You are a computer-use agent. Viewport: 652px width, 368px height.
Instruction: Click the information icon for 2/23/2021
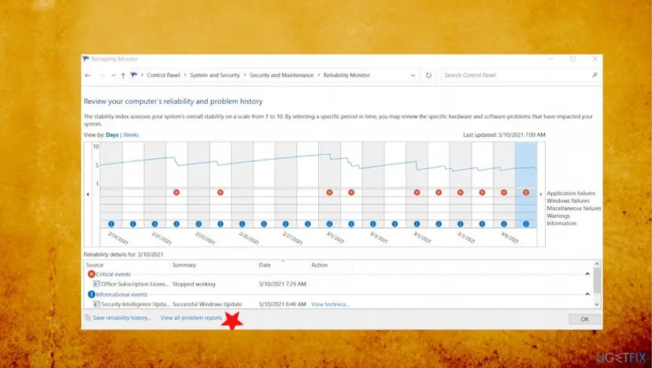click(x=198, y=224)
